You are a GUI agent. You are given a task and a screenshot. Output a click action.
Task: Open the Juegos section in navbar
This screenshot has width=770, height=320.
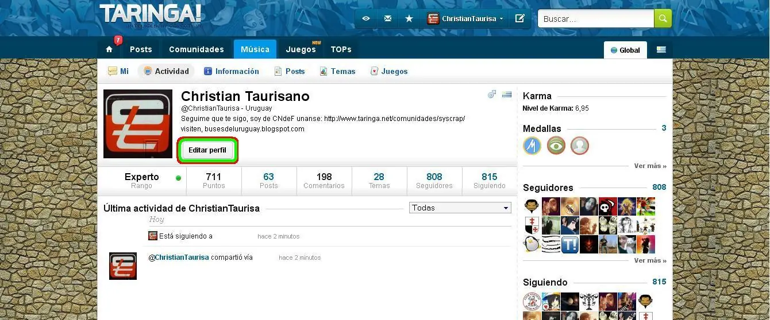301,49
